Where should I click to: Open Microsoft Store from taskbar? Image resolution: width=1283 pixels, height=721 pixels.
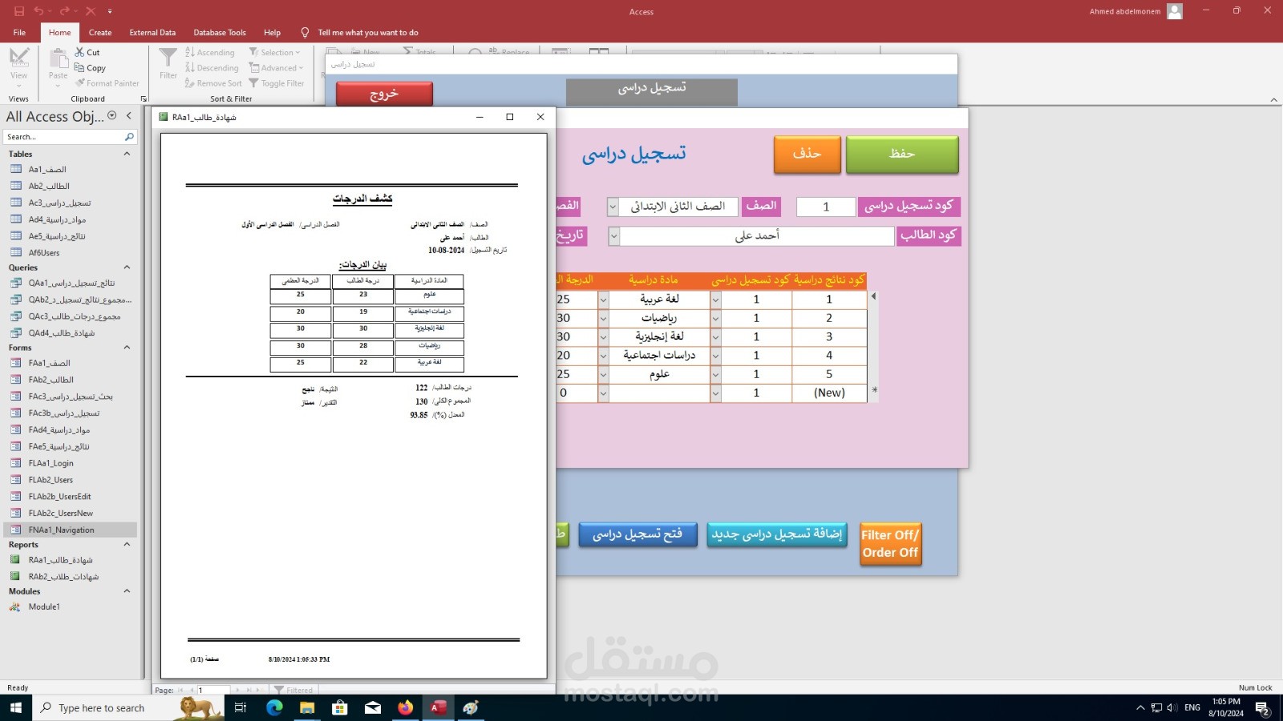point(340,707)
